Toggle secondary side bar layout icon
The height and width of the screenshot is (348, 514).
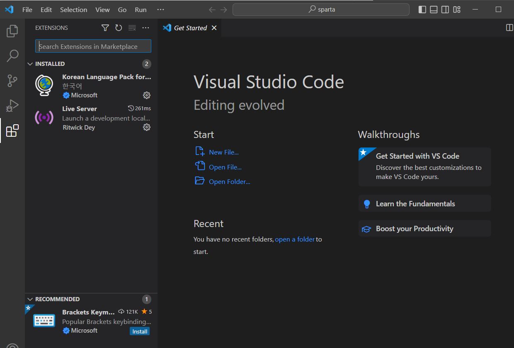click(x=445, y=10)
